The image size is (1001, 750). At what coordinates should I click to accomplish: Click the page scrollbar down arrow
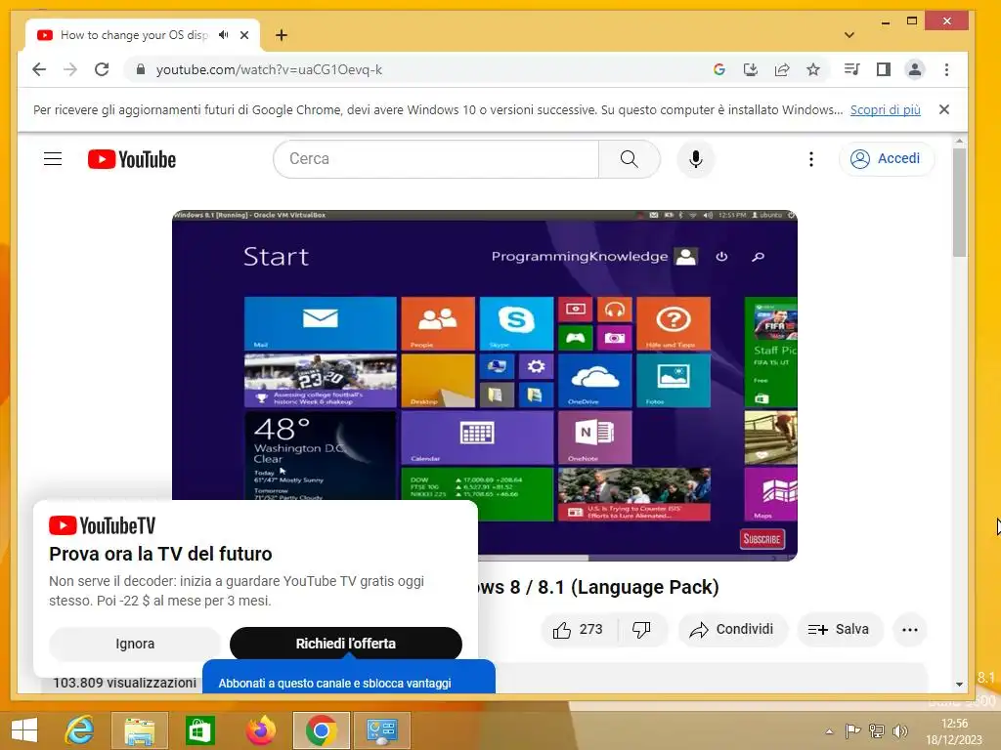click(959, 685)
